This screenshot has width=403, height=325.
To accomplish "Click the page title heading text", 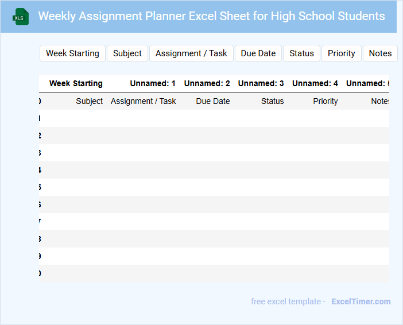I will [x=211, y=16].
